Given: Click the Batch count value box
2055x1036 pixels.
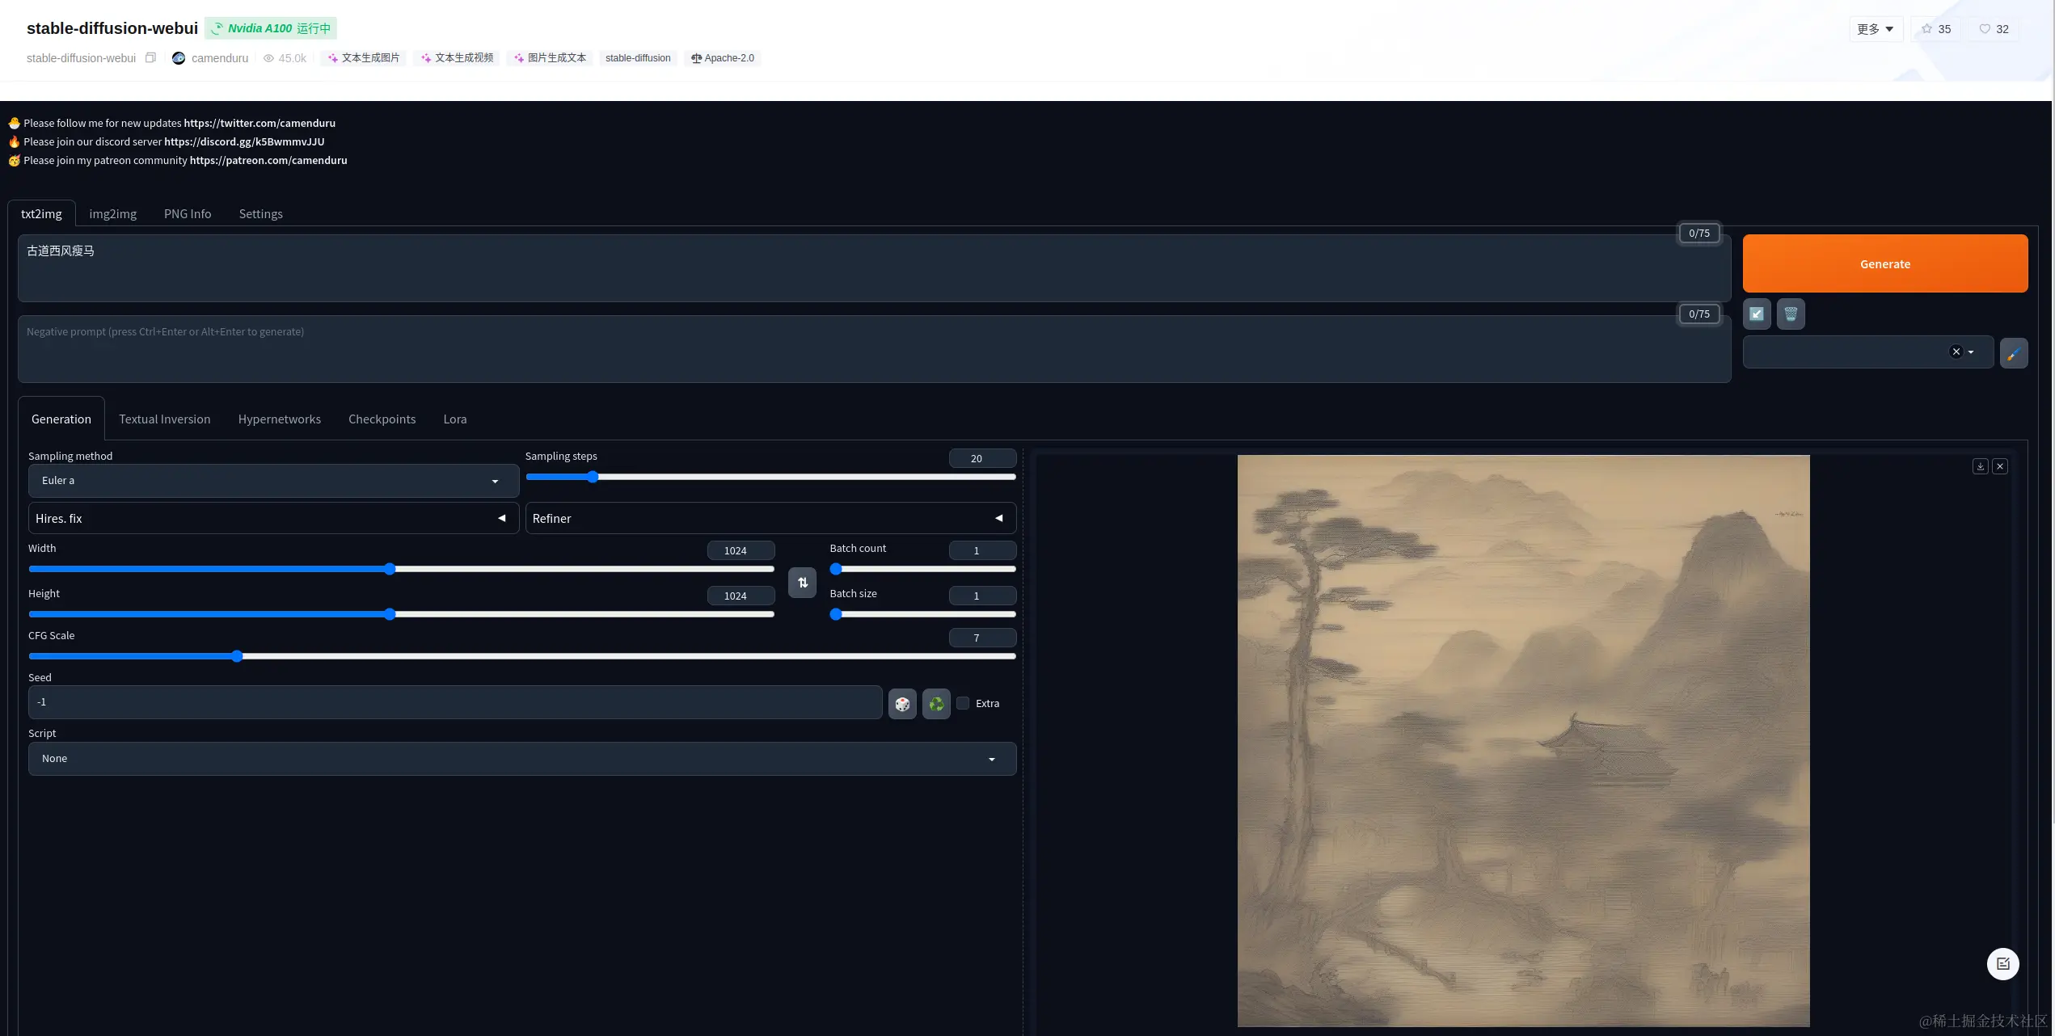Looking at the screenshot, I should pos(982,550).
